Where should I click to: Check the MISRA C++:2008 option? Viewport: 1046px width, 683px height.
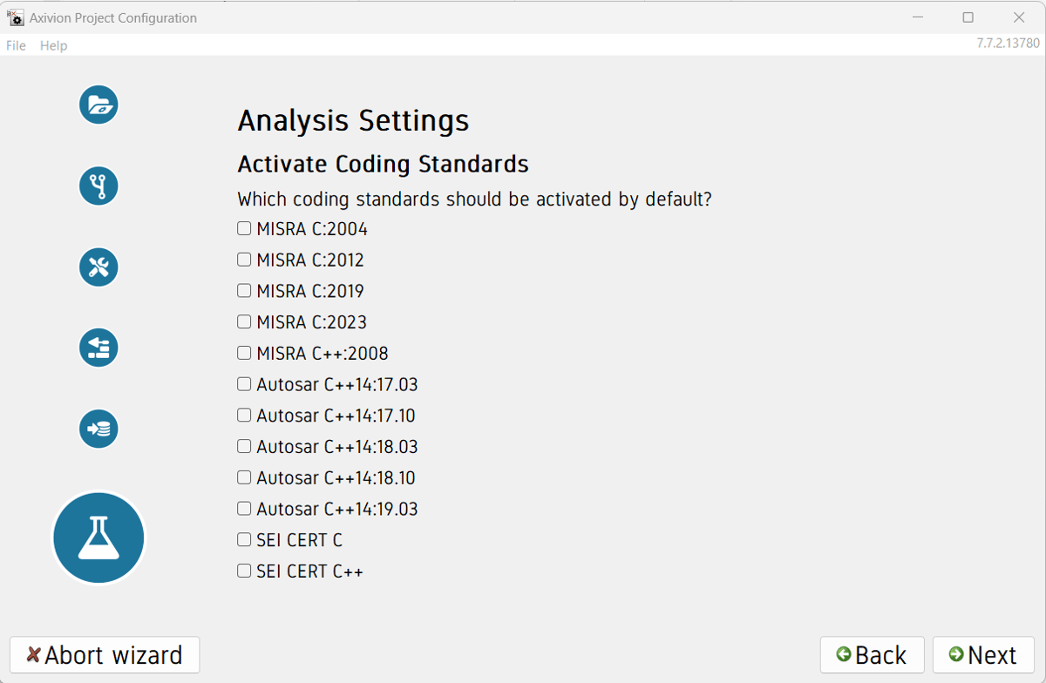[x=244, y=354]
